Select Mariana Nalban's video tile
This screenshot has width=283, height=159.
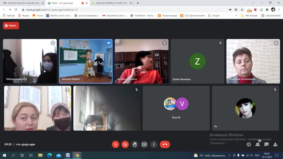[x=86, y=61]
